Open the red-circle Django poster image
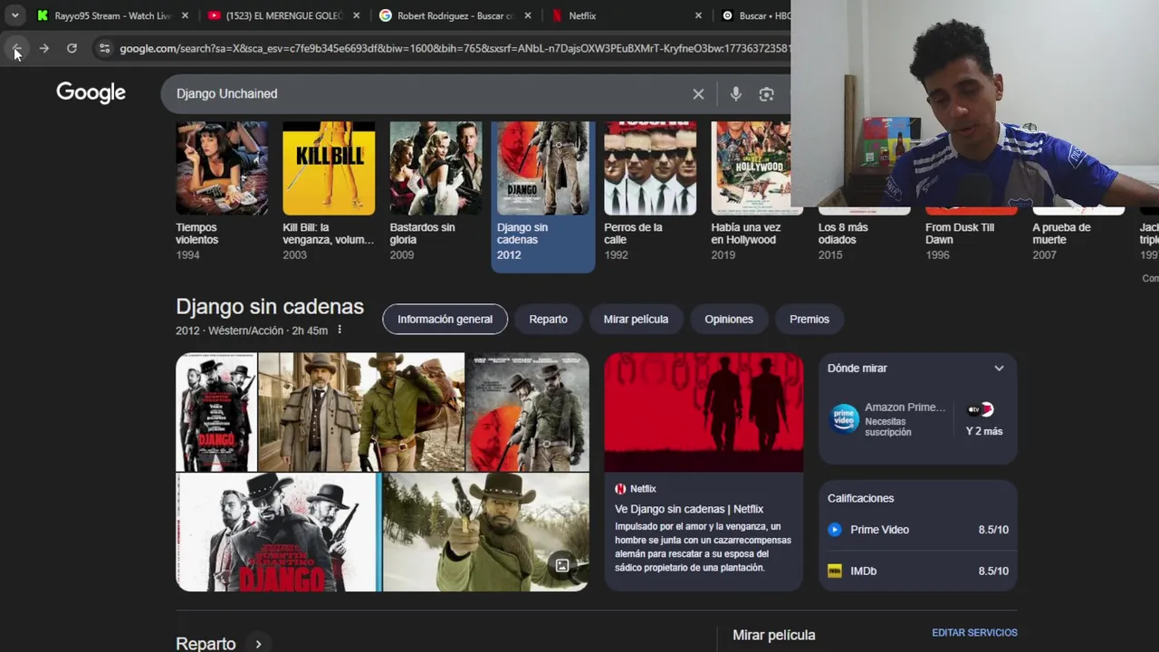The height and width of the screenshot is (652, 1159). pos(527,412)
